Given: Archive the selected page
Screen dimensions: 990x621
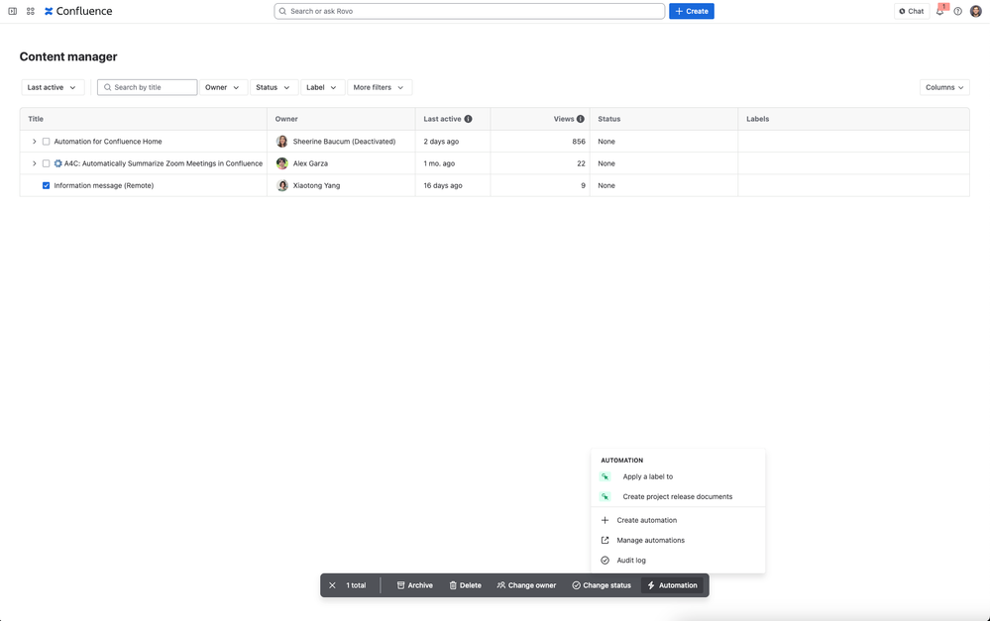Looking at the screenshot, I should click(415, 585).
